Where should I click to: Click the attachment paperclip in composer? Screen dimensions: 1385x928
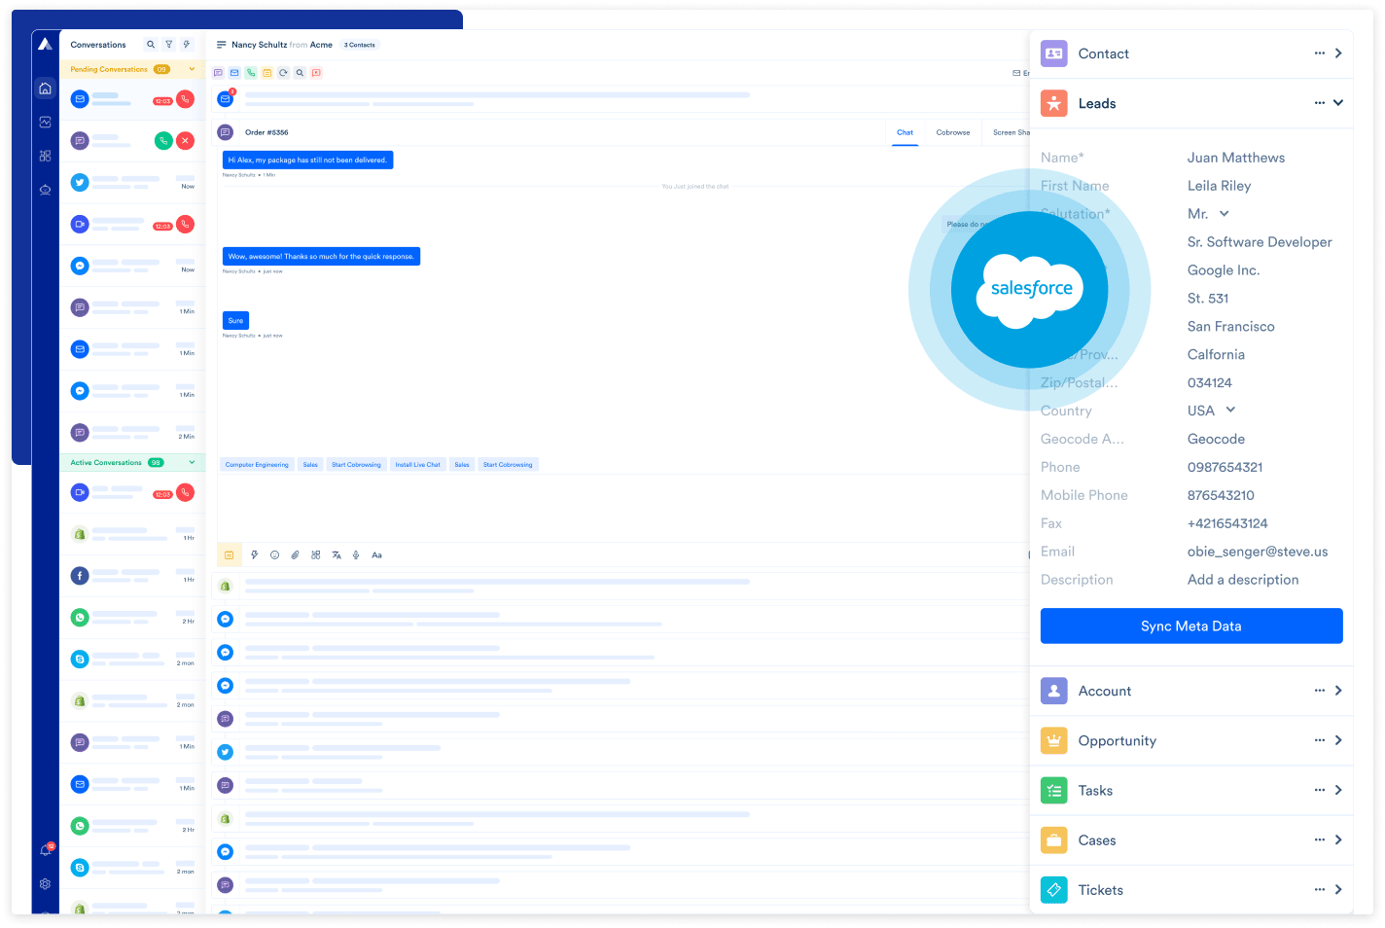[x=296, y=555]
